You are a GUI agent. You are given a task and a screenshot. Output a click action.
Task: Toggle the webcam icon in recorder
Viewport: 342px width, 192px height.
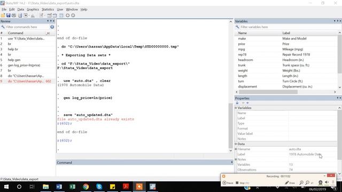click(320, 182)
